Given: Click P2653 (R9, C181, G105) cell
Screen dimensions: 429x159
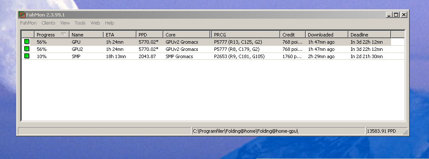Looking at the screenshot, I should pos(239,56).
